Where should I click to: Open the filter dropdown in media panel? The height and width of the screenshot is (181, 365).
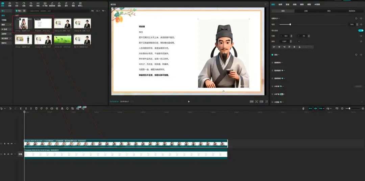pos(104,11)
